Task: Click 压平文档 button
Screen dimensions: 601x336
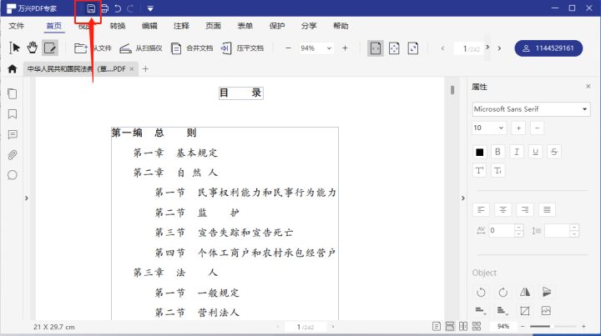Action: pyautogui.click(x=242, y=48)
